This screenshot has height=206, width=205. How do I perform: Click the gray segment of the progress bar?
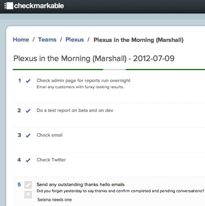(x=114, y=69)
